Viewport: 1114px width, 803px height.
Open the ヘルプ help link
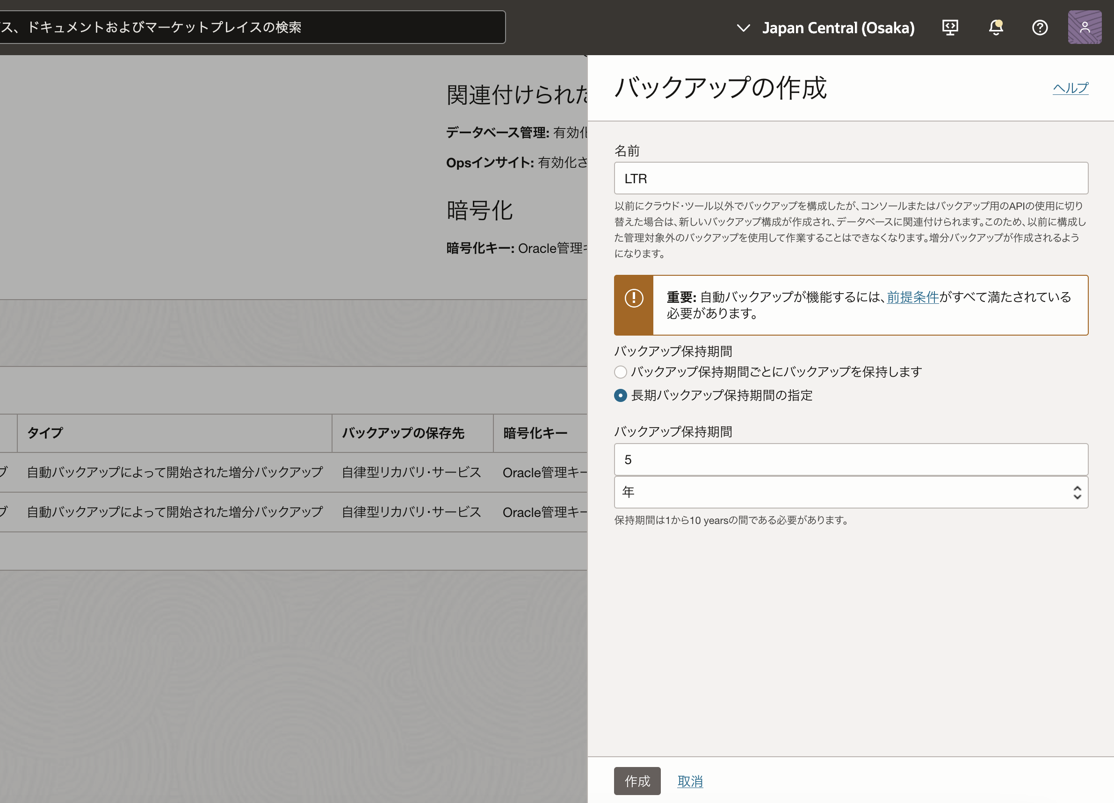[1071, 88]
